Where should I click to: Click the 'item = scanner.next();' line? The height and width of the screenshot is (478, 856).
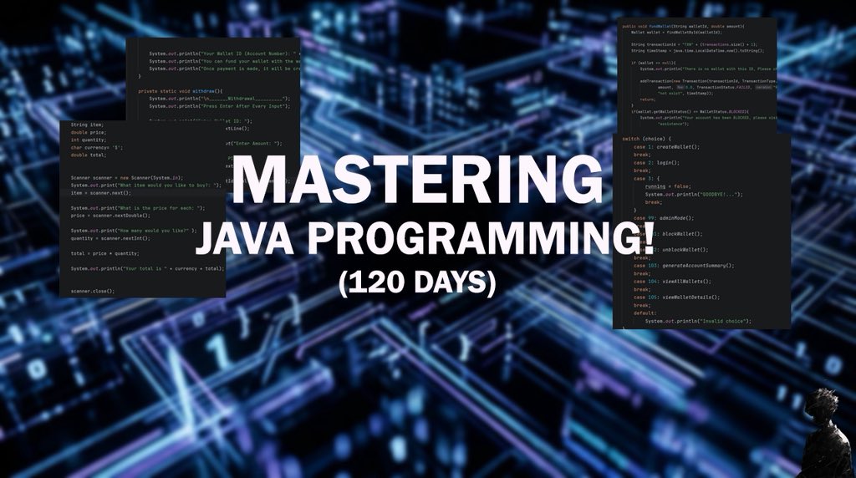tap(101, 192)
